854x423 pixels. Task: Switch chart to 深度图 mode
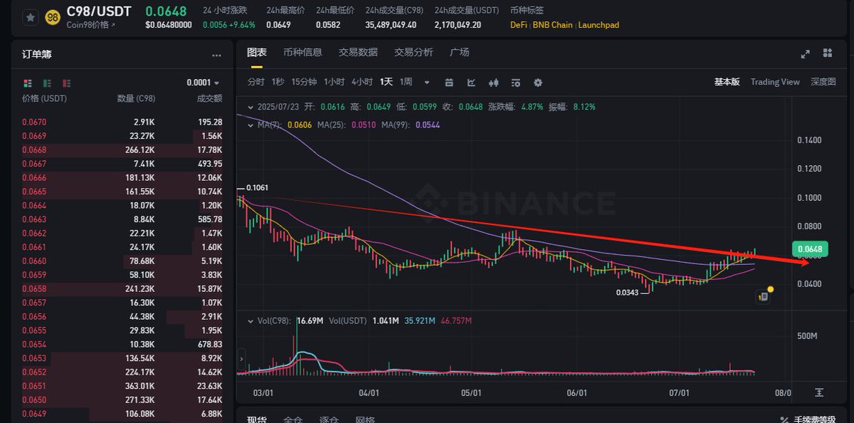[823, 82]
